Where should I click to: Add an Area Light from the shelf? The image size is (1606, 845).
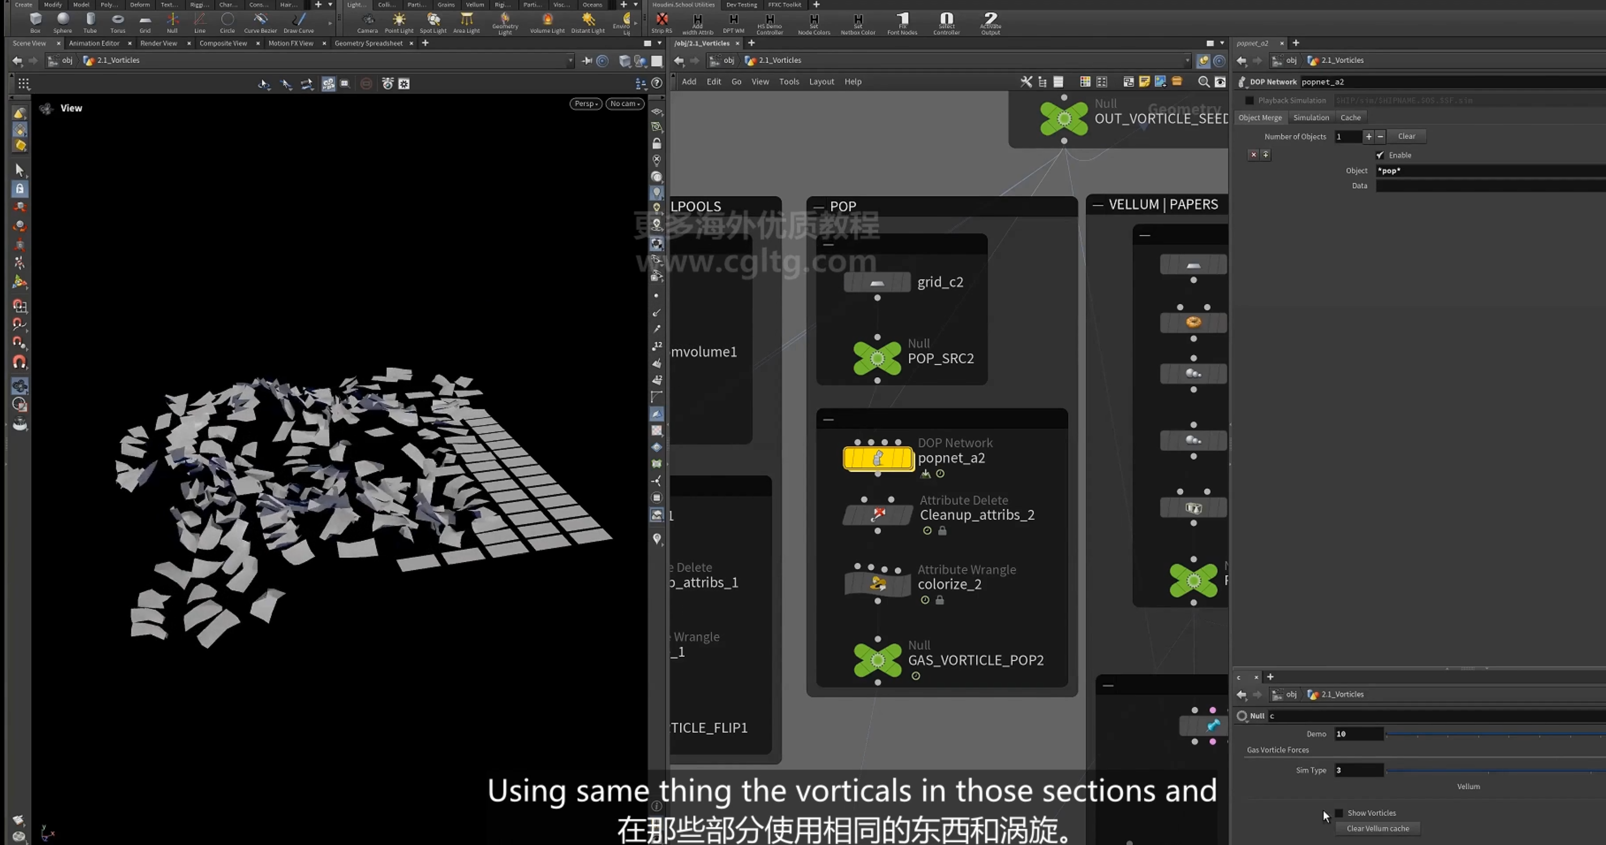click(467, 23)
